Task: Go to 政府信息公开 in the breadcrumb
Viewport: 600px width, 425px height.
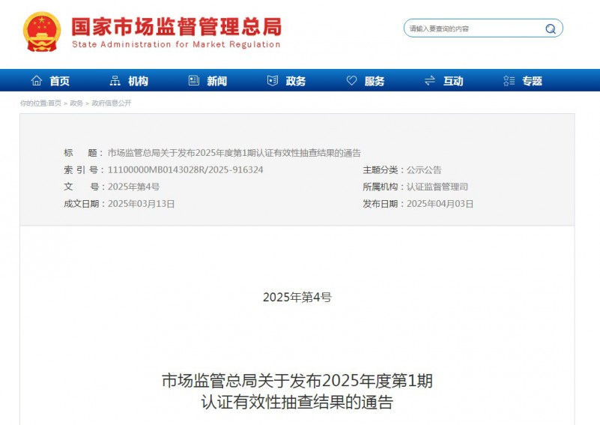Action: (112, 103)
